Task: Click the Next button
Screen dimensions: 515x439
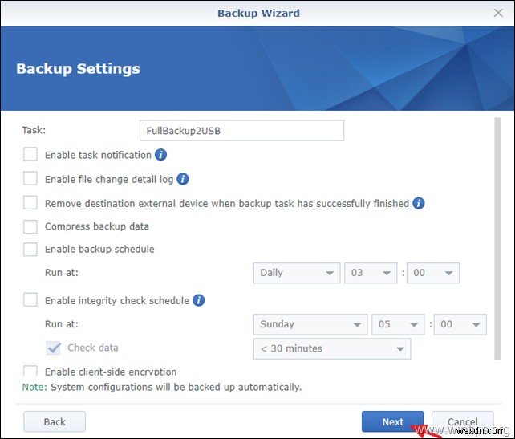Action: (x=392, y=421)
